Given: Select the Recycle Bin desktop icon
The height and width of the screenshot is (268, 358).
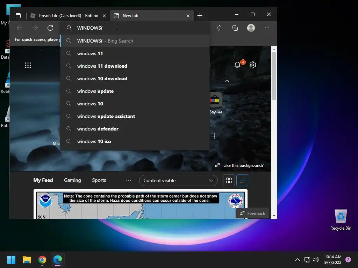Looking at the screenshot, I should tap(341, 219).
